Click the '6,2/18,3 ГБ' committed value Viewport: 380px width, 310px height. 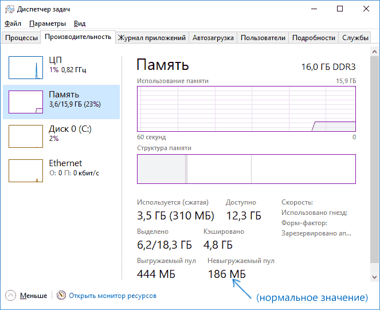(164, 245)
